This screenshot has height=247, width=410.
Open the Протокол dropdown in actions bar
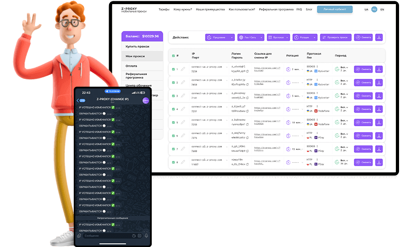279,37
